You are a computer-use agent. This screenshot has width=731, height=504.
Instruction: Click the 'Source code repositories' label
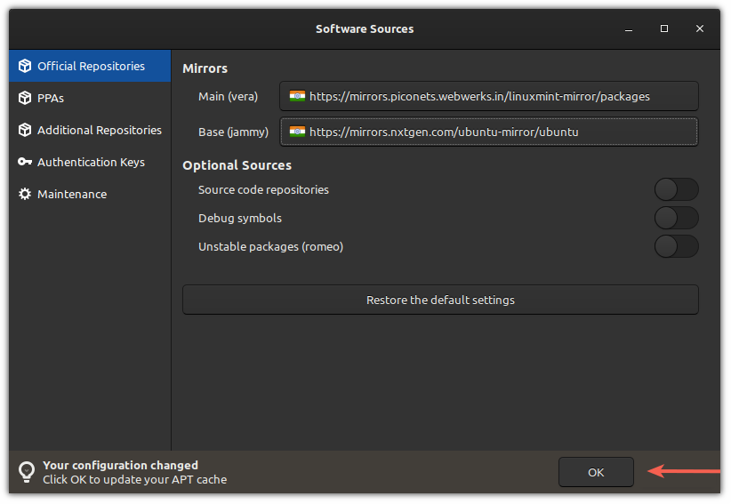[x=263, y=189]
